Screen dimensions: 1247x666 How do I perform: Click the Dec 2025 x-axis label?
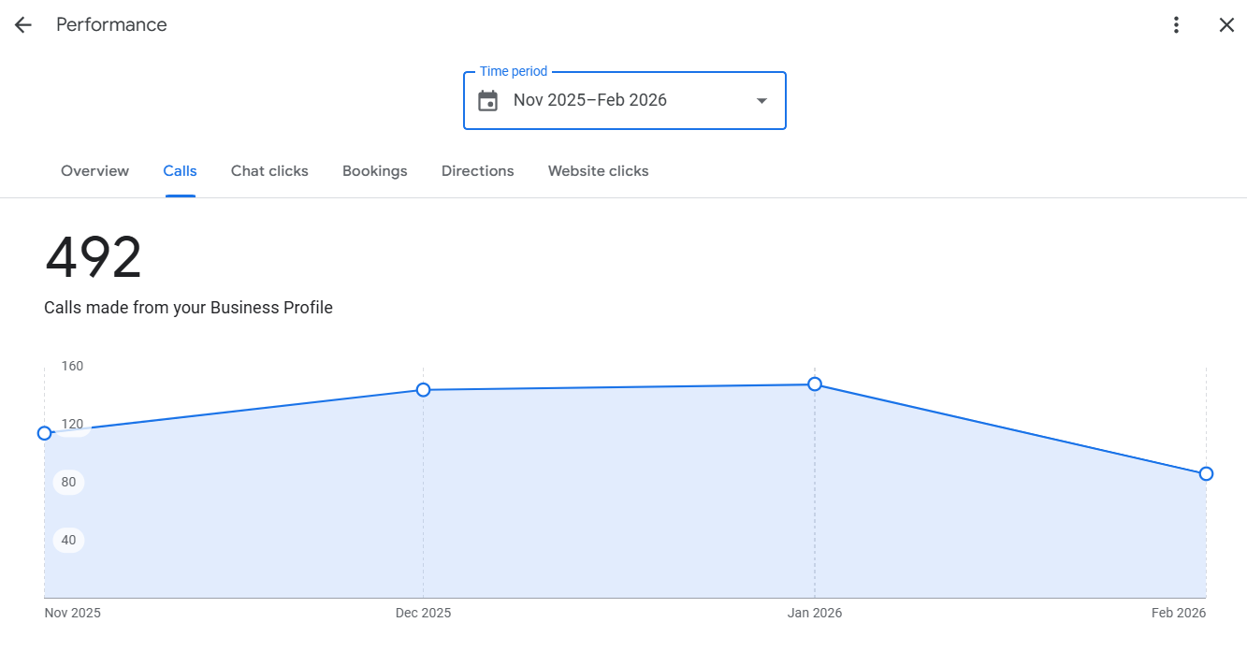coord(423,614)
